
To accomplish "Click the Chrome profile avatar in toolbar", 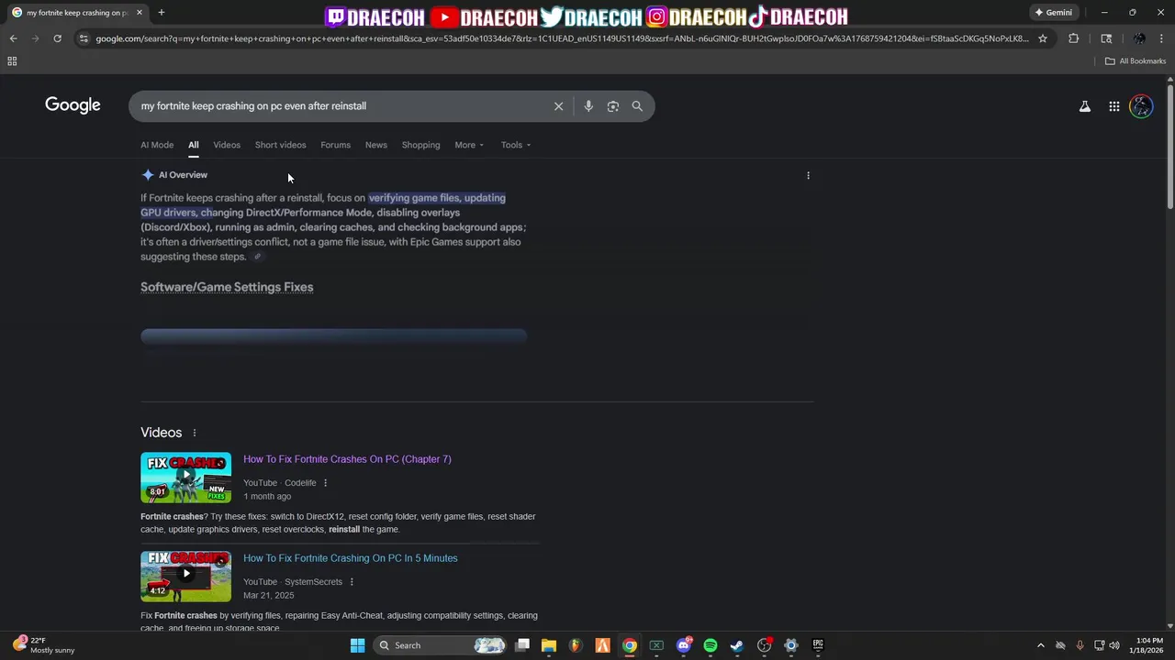I will [1139, 38].
